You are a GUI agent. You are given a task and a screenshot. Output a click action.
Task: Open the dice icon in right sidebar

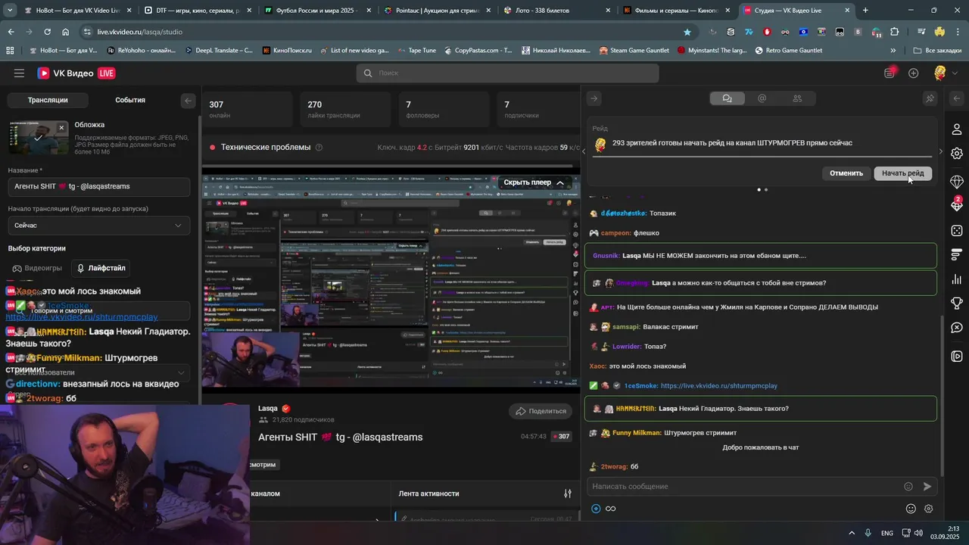[x=957, y=230]
